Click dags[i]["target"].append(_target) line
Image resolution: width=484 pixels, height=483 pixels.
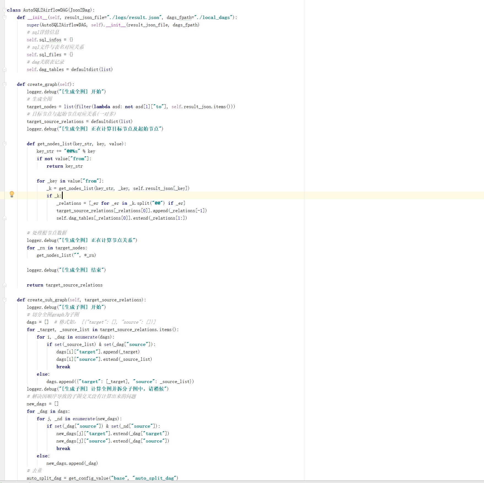[98, 352]
